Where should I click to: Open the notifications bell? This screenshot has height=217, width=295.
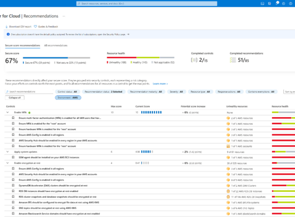[277, 3]
